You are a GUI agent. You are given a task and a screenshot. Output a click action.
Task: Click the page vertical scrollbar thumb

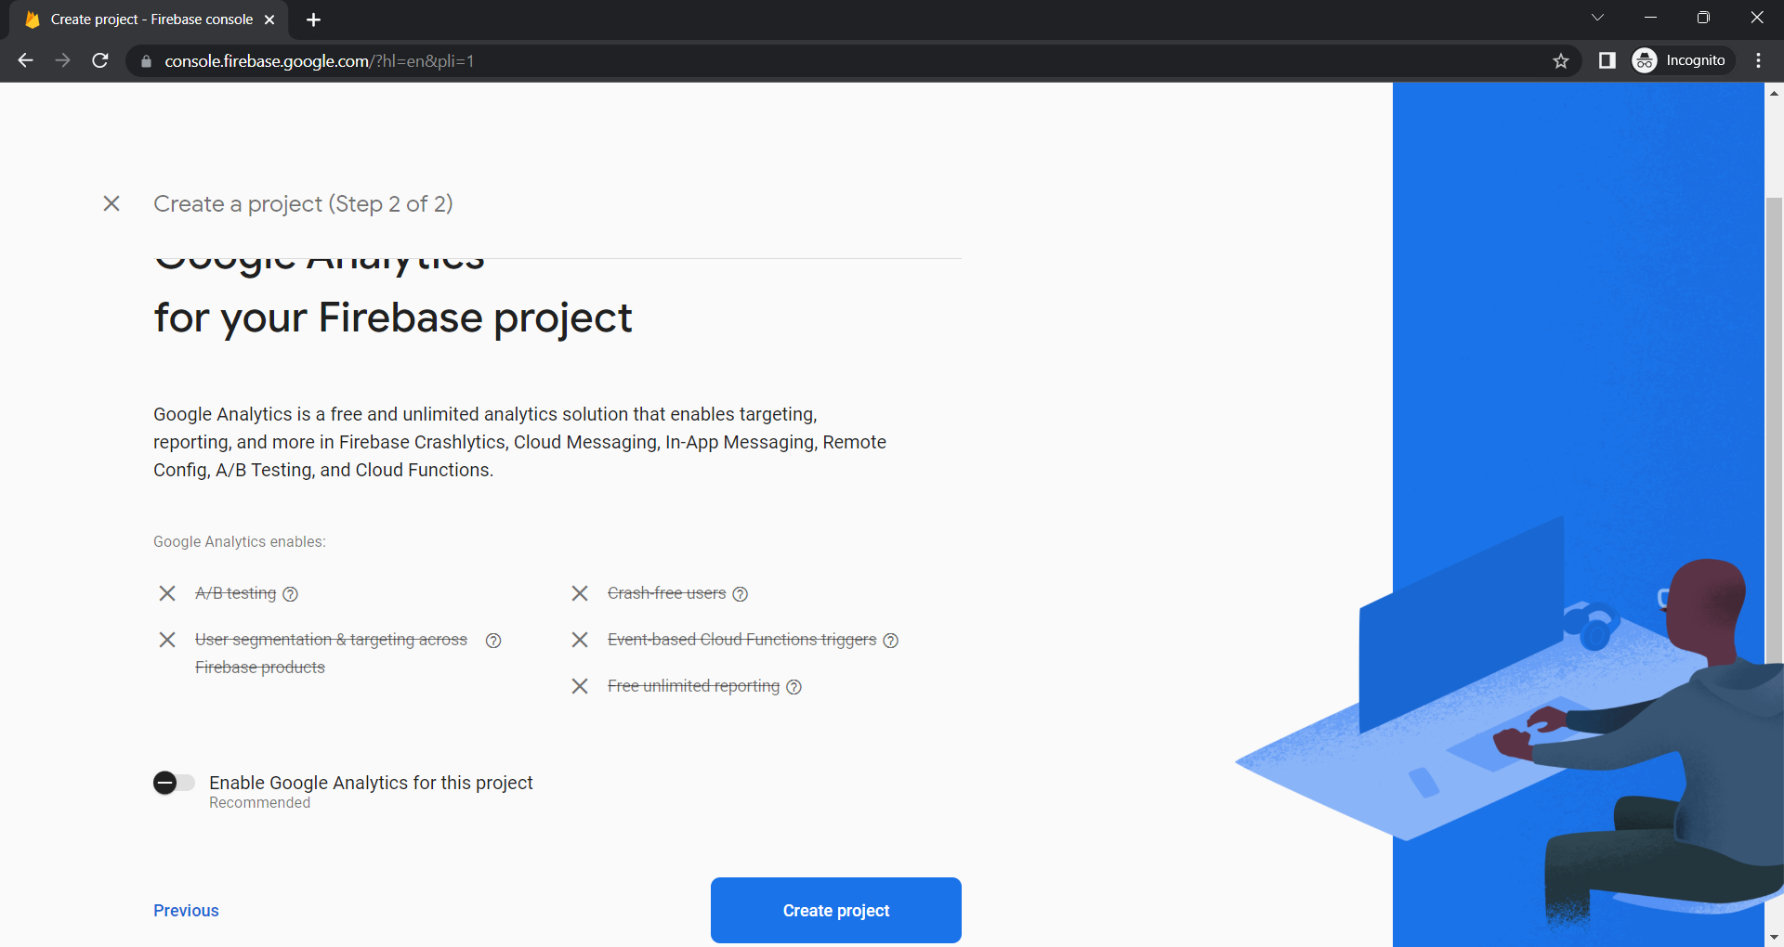coord(1774,557)
